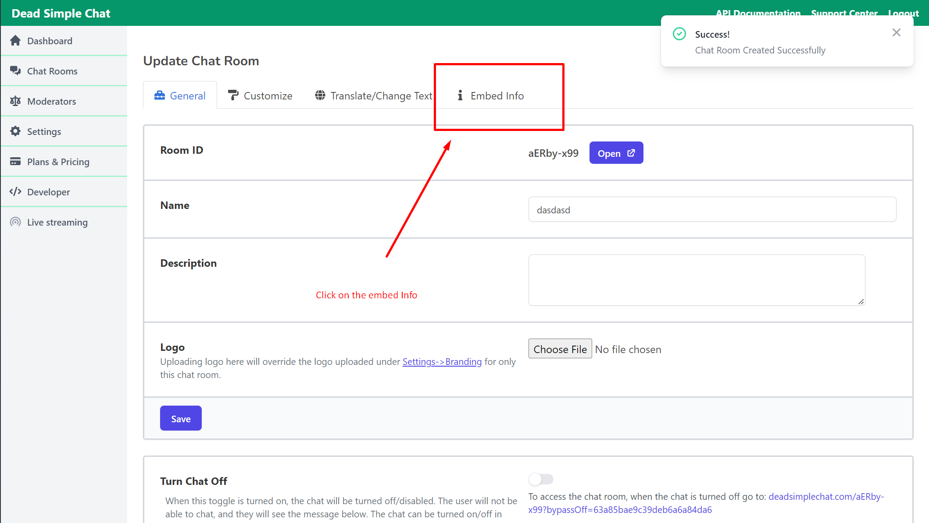Click the Embed Info tab icon

click(460, 95)
